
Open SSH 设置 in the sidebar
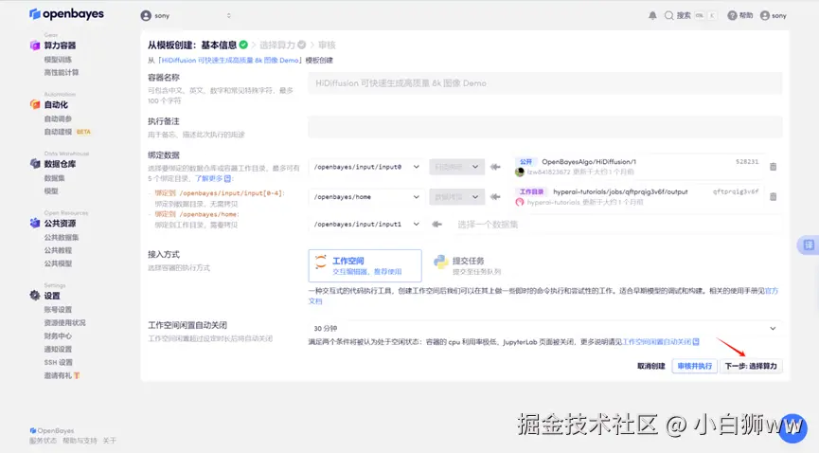[59, 363]
